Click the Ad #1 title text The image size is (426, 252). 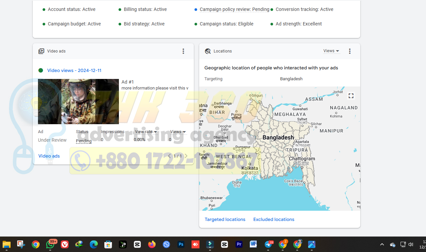[x=127, y=82]
